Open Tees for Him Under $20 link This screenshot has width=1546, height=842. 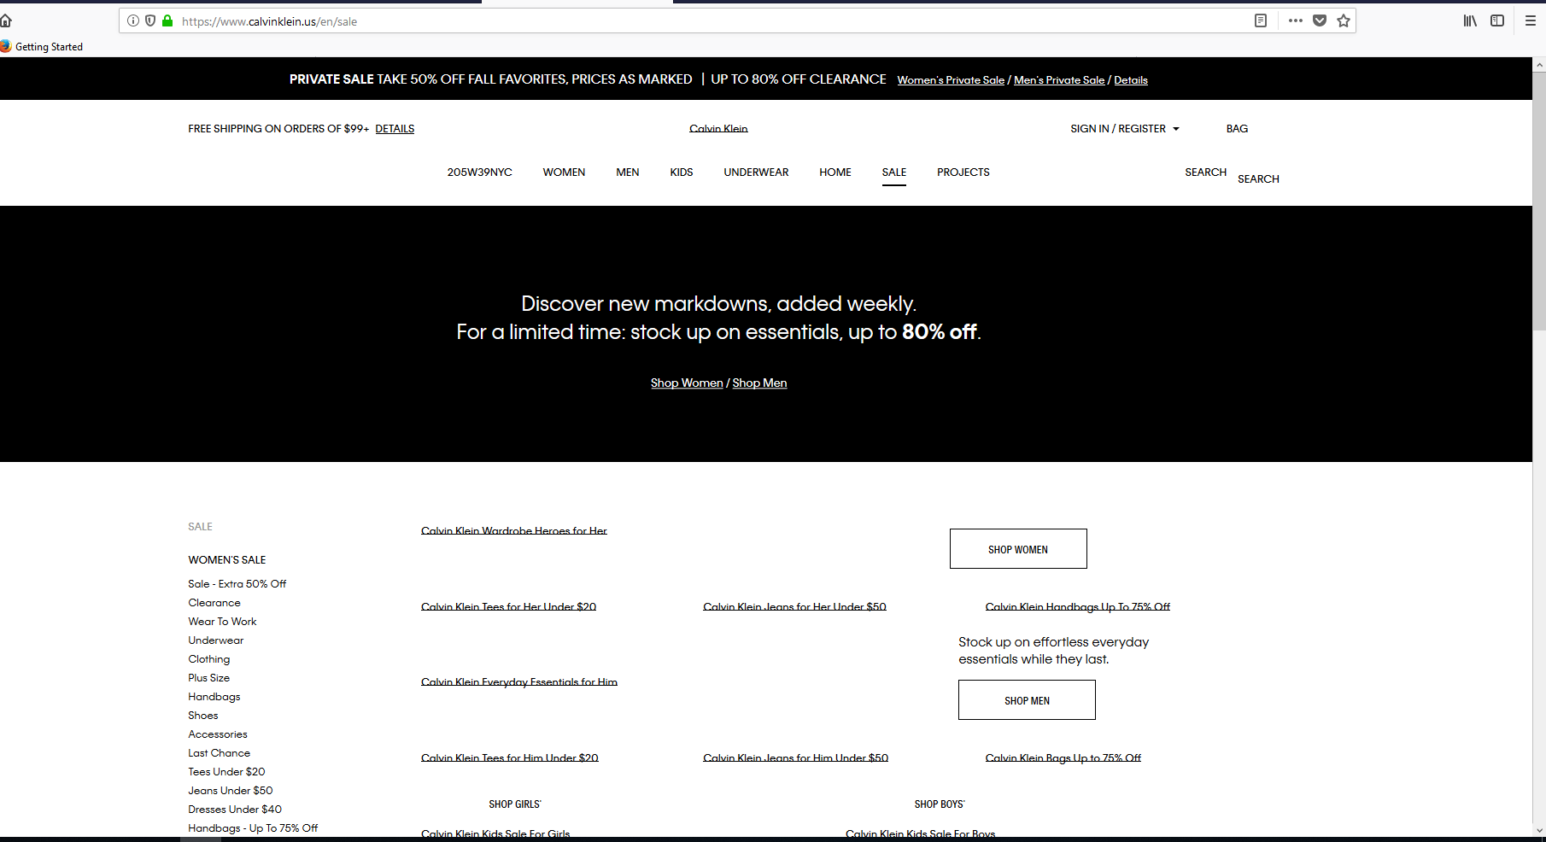510,758
